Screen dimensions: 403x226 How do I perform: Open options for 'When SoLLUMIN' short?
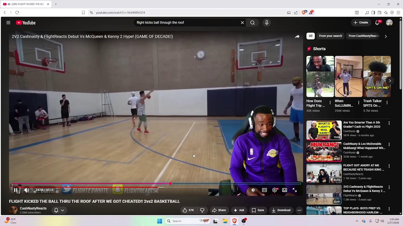(x=358, y=103)
